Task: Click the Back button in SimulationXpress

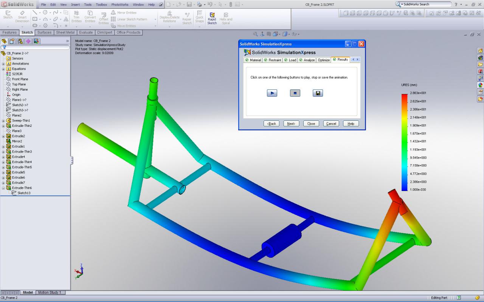Action: click(272, 123)
